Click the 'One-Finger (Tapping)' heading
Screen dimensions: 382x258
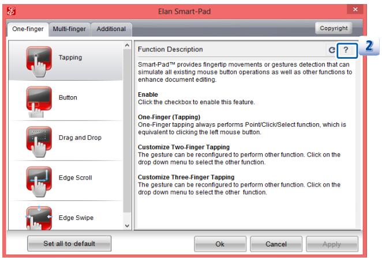(x=169, y=117)
